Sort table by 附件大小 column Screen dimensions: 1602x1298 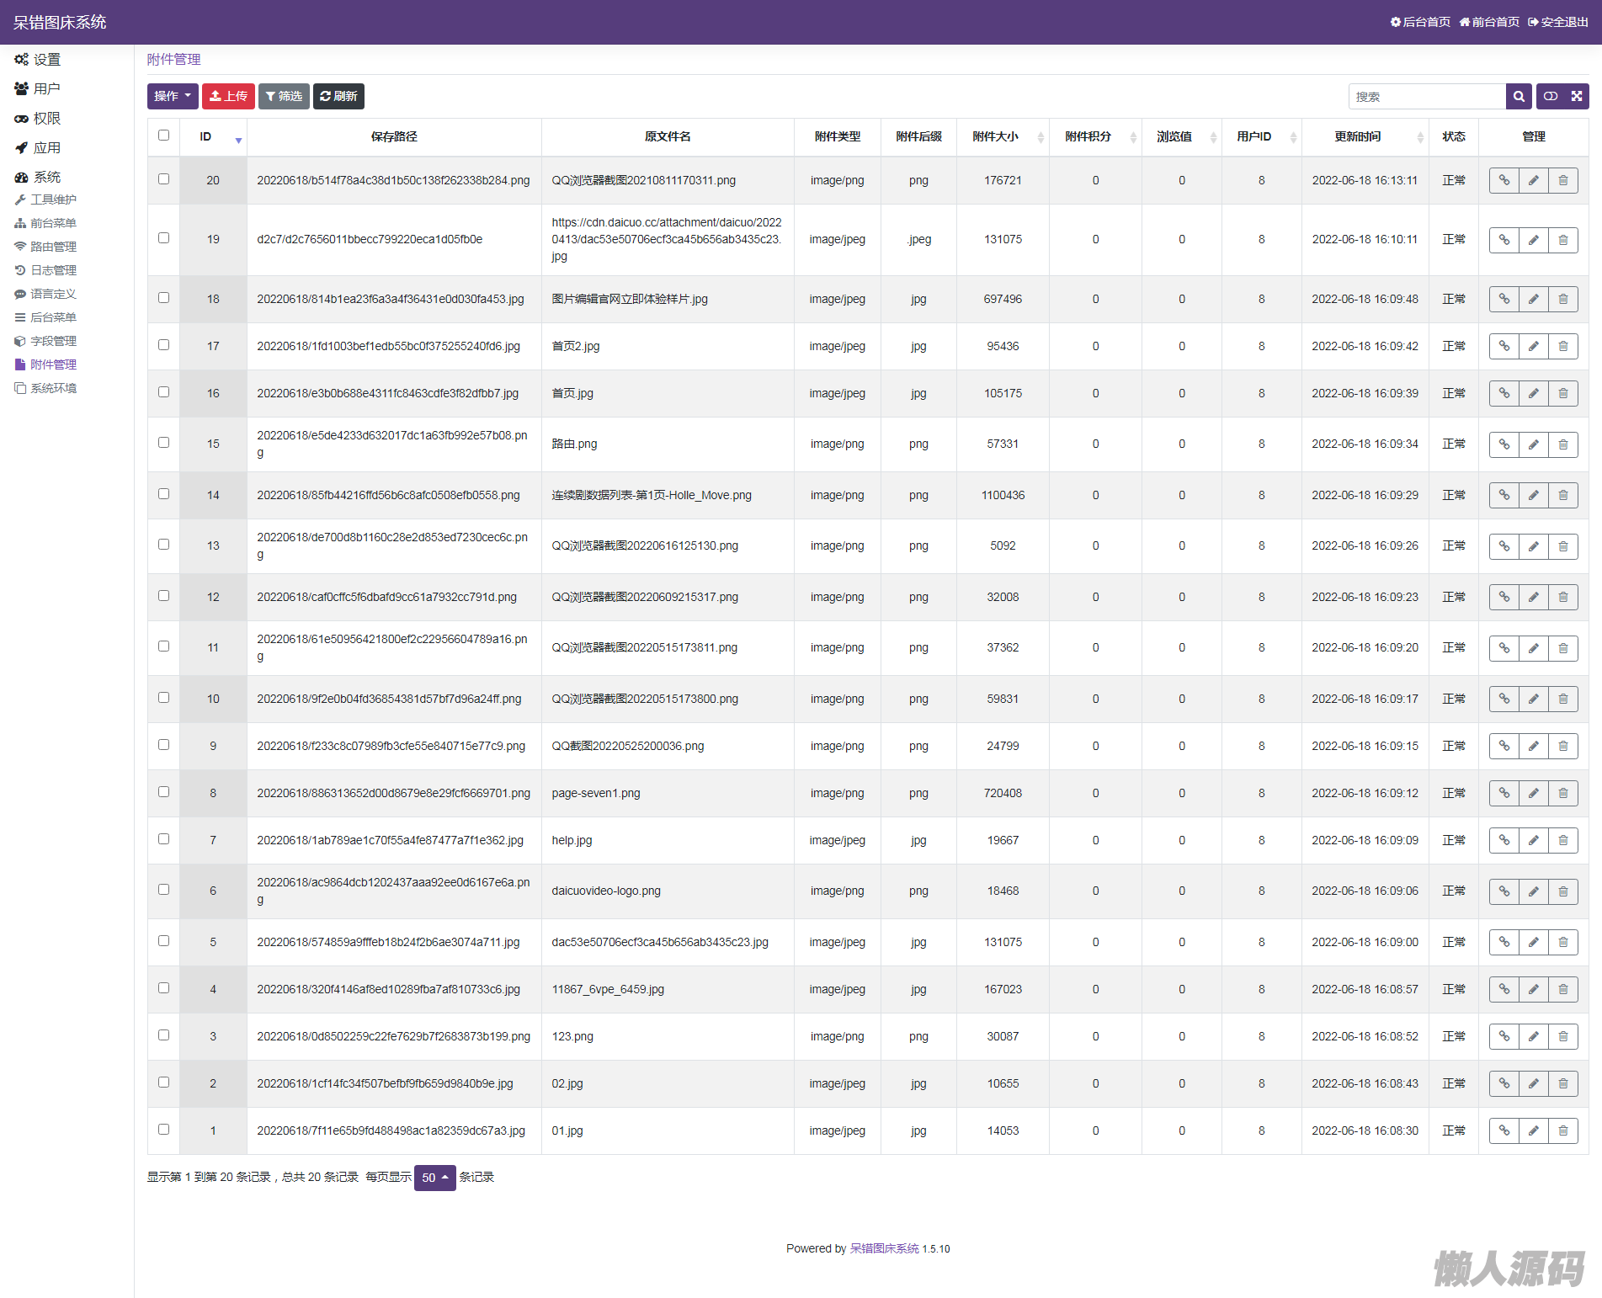[x=1002, y=137]
